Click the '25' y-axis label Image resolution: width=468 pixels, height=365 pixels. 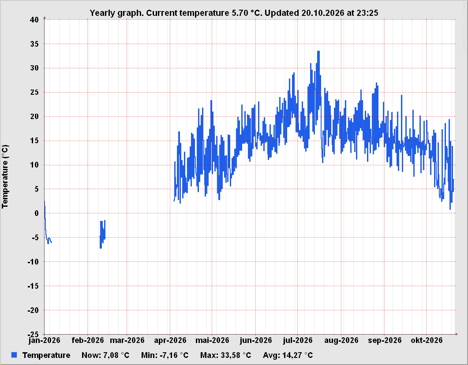(x=34, y=92)
